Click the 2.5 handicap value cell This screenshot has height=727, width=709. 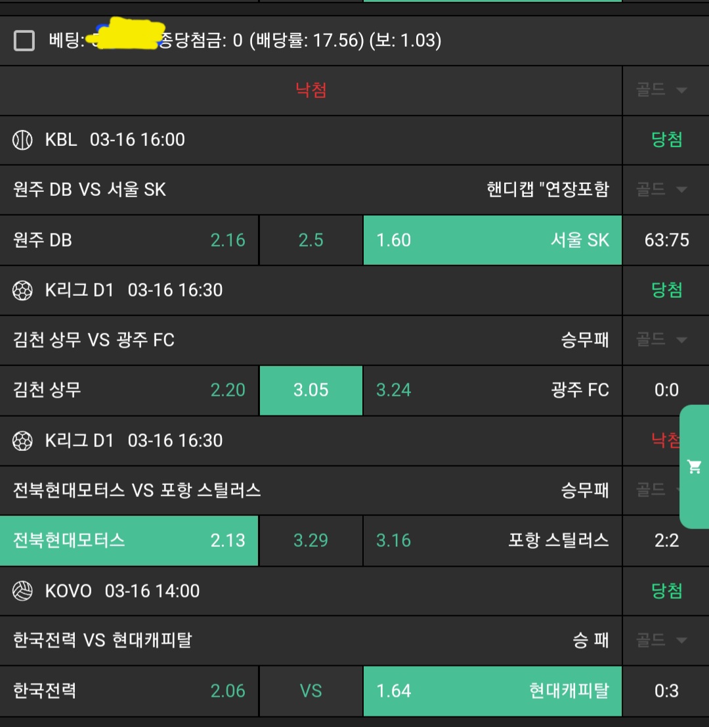[x=311, y=240]
